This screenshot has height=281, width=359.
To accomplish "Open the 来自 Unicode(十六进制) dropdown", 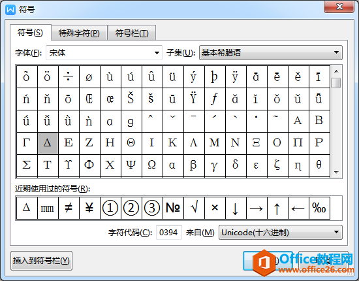I will (x=281, y=233).
